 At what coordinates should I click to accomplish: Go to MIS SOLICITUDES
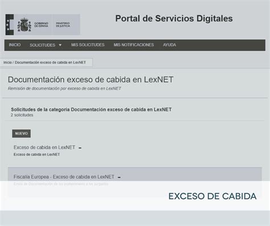(88, 45)
